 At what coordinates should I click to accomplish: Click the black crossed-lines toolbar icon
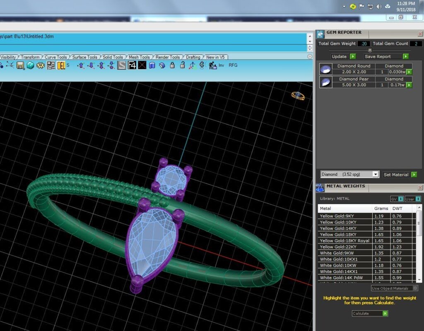142,65
